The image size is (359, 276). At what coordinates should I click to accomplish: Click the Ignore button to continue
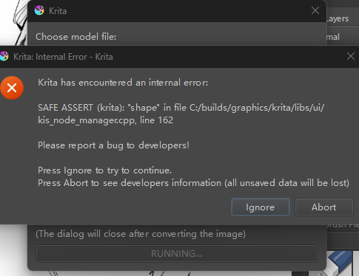260,207
